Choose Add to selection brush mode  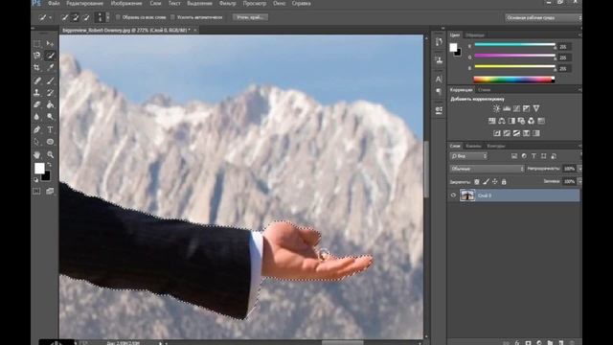pos(76,17)
